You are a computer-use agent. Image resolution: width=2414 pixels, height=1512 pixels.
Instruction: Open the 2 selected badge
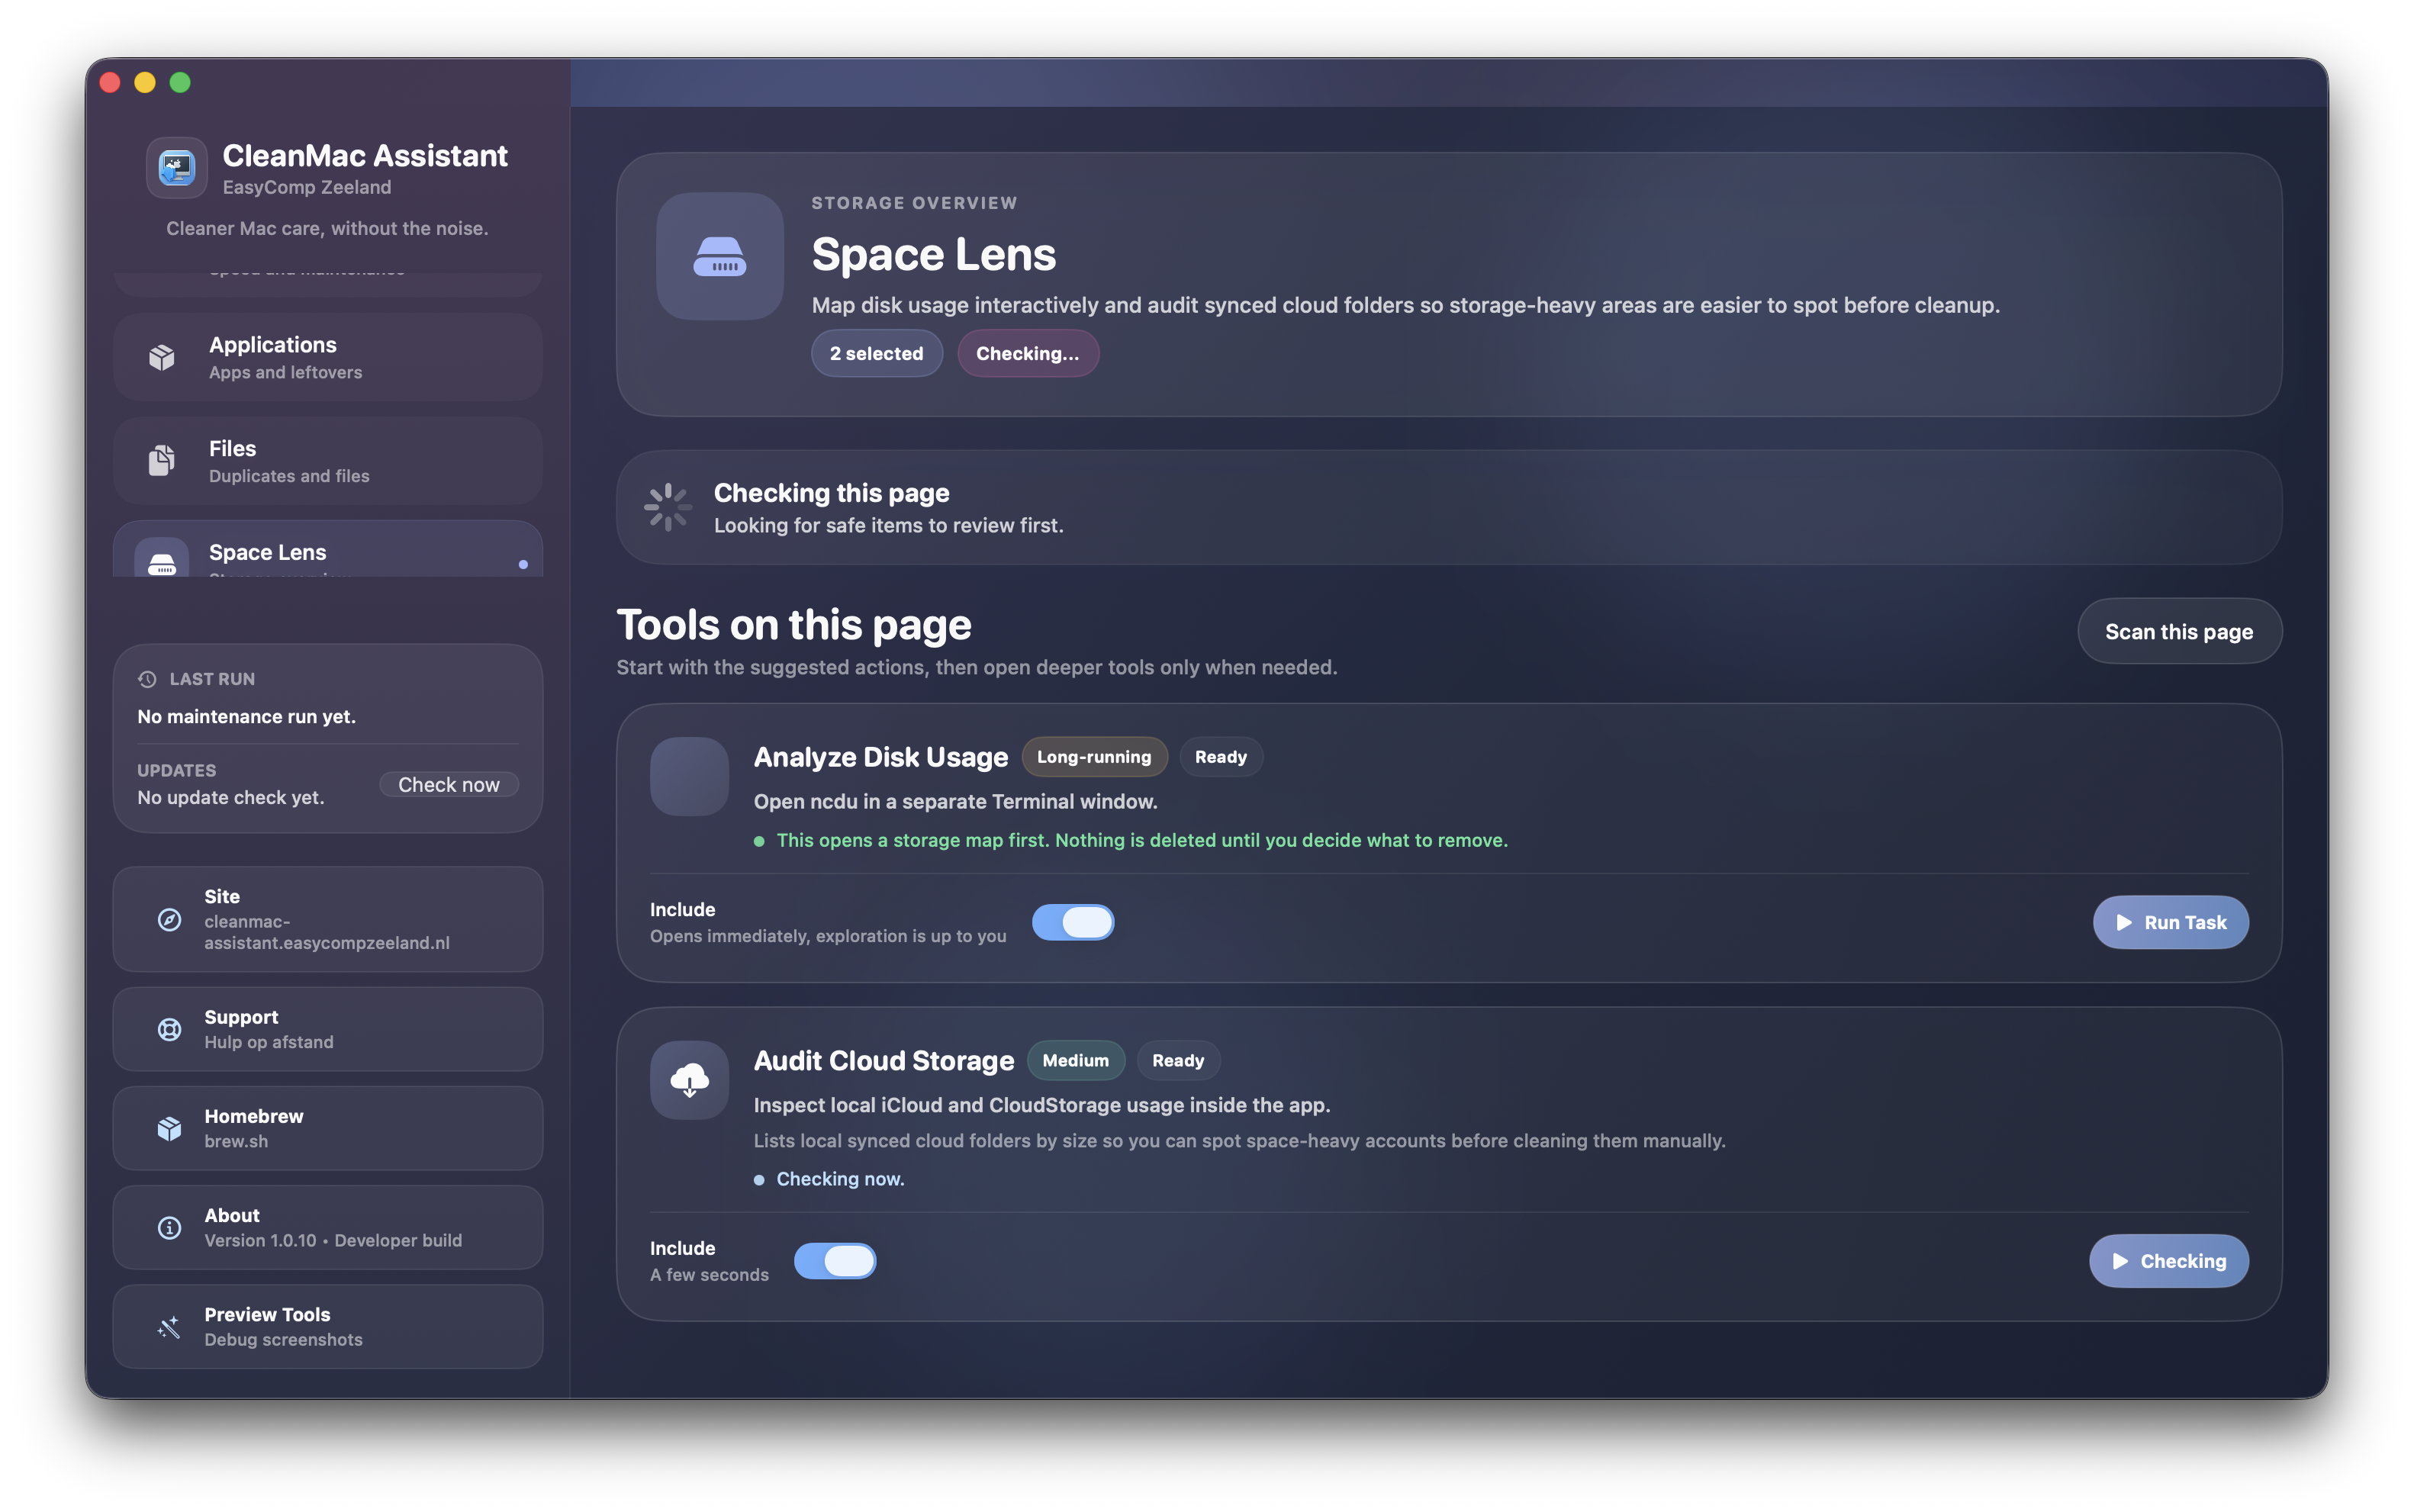coord(877,353)
